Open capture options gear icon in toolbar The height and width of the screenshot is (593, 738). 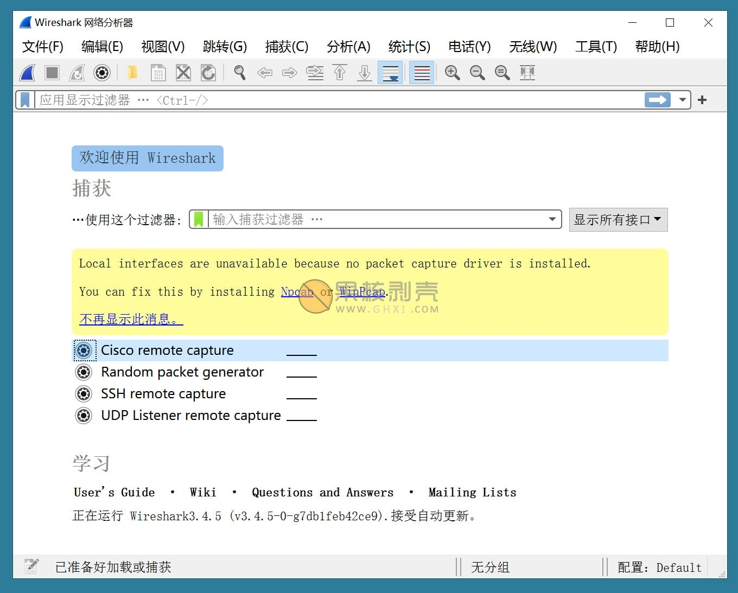102,72
